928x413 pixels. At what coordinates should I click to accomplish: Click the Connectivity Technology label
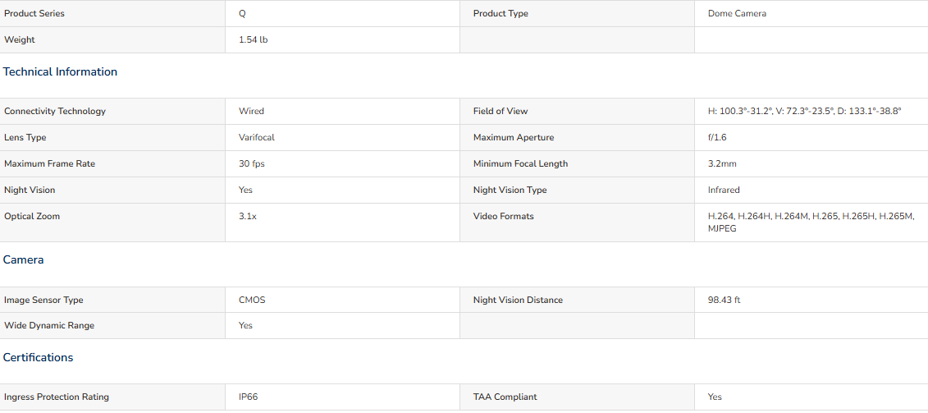(x=55, y=112)
